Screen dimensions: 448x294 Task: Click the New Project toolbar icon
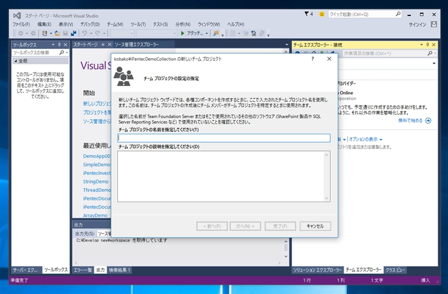pos(45,34)
